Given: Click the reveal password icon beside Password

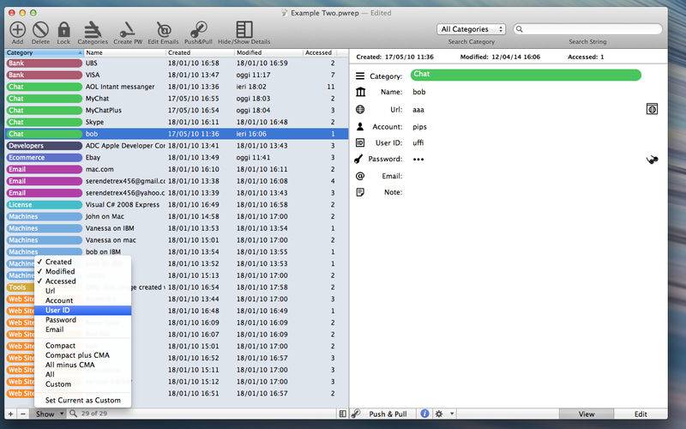Looking at the screenshot, I should (x=653, y=160).
